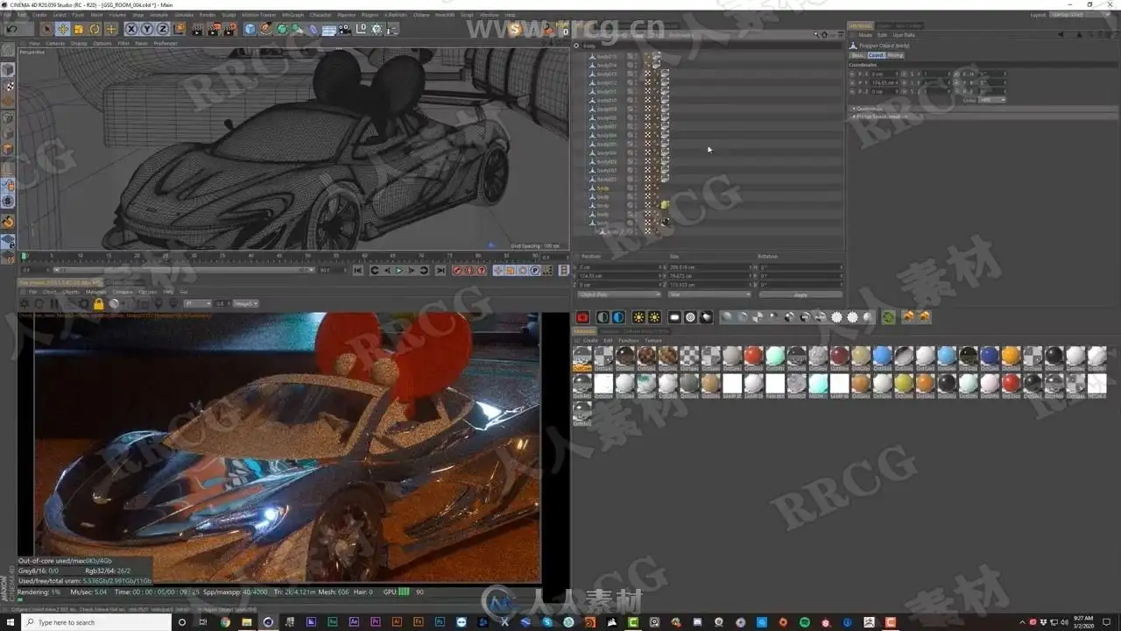Select the Move tool

pos(63,29)
